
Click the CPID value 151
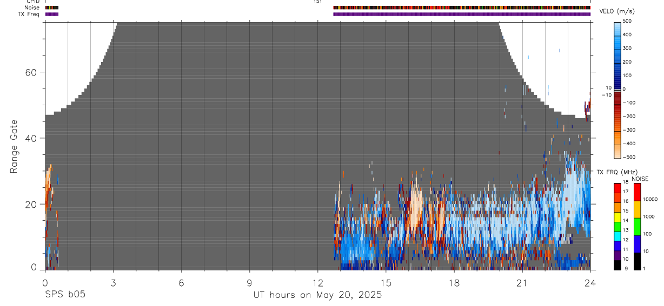coord(317,2)
